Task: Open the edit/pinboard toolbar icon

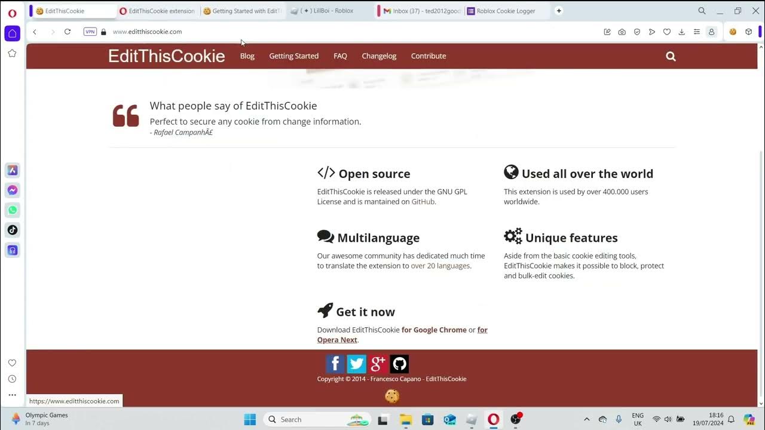Action: (x=607, y=32)
